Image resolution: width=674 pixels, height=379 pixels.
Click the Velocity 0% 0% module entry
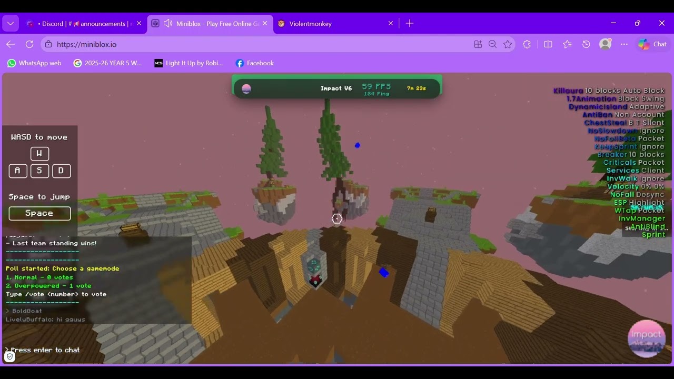(636, 187)
